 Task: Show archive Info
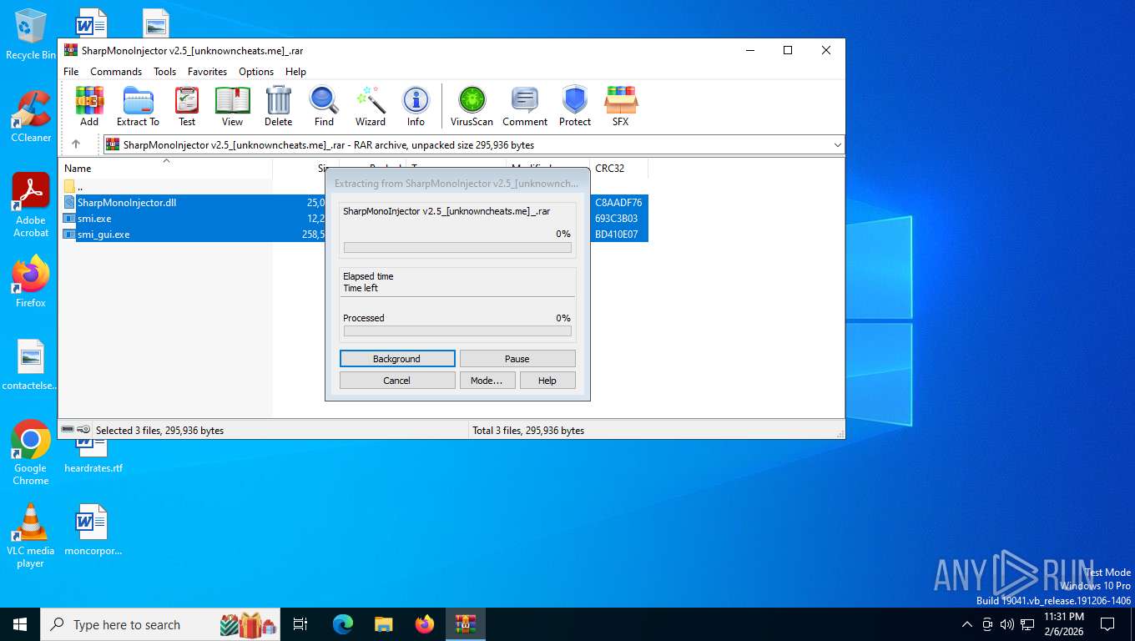416,106
